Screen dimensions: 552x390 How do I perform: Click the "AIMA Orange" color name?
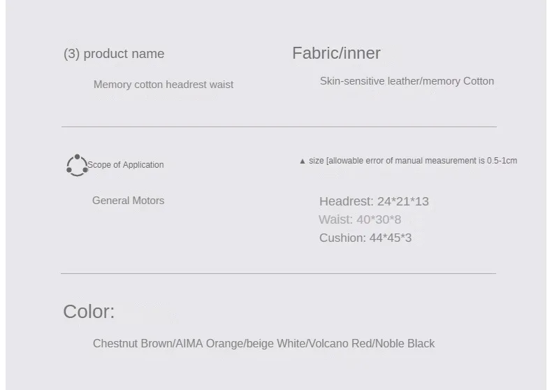208,344
